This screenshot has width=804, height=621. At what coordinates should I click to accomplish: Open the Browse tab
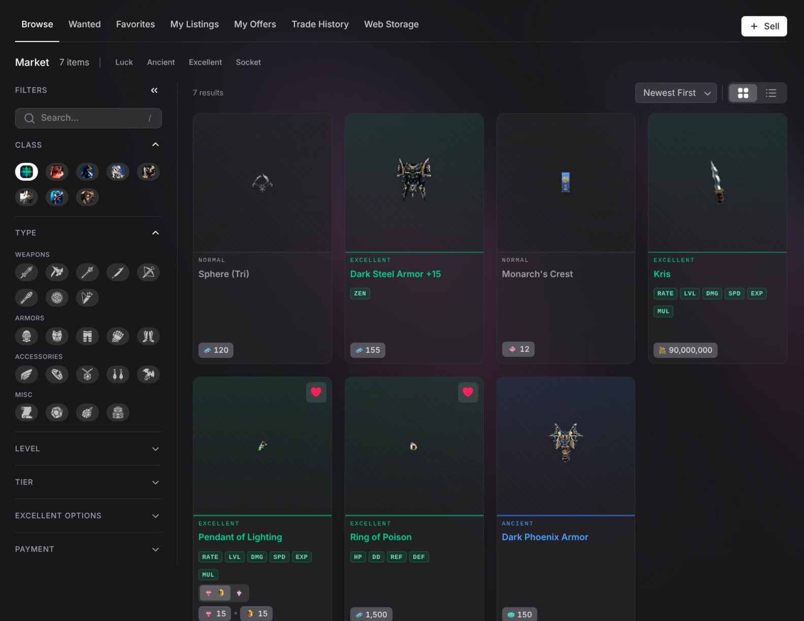37,24
